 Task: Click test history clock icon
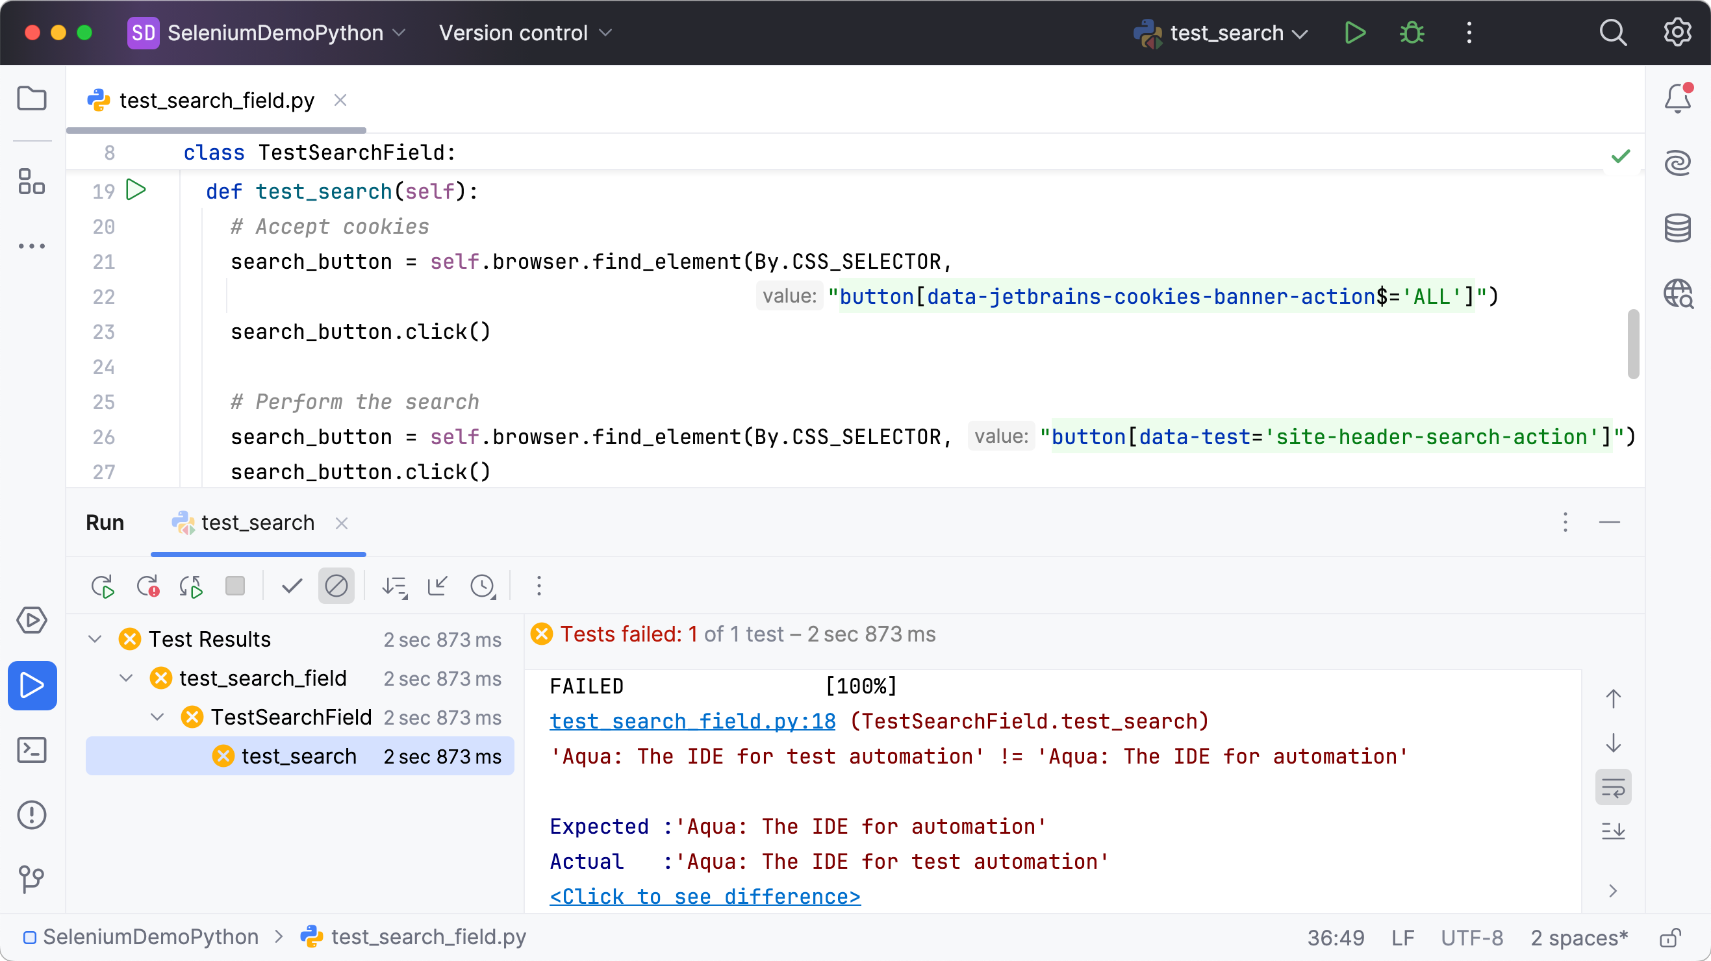(x=483, y=586)
